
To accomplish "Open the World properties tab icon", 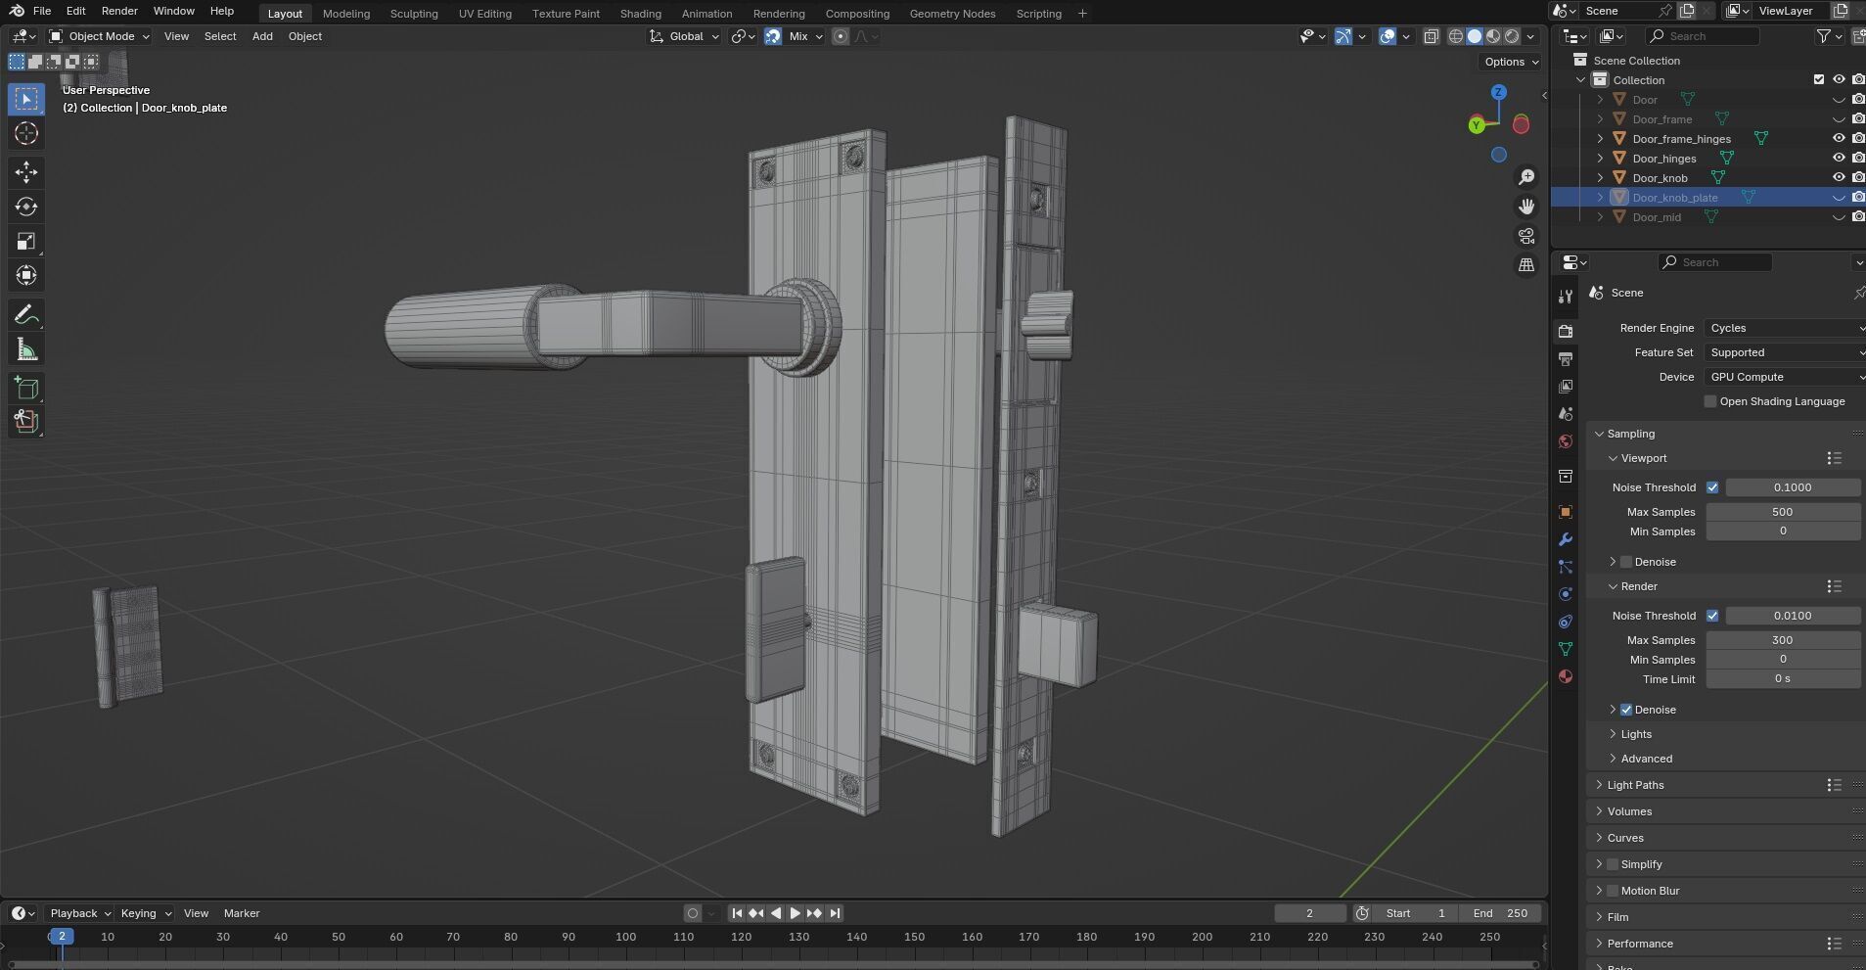I will tap(1566, 441).
